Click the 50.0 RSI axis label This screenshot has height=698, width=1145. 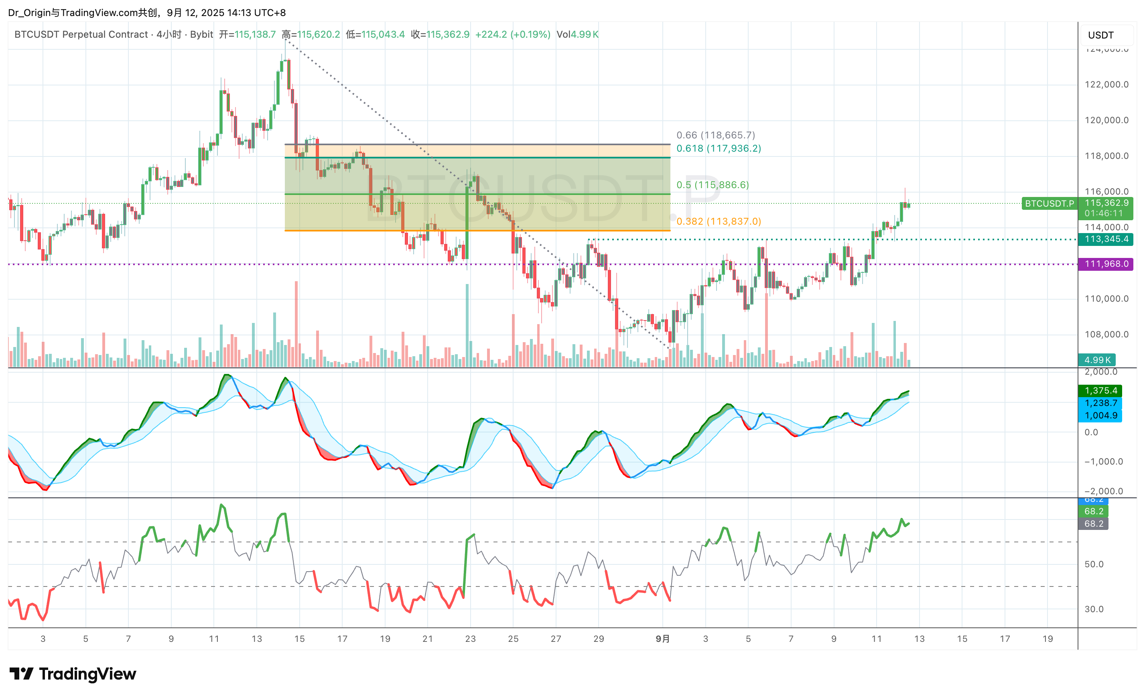pos(1094,565)
